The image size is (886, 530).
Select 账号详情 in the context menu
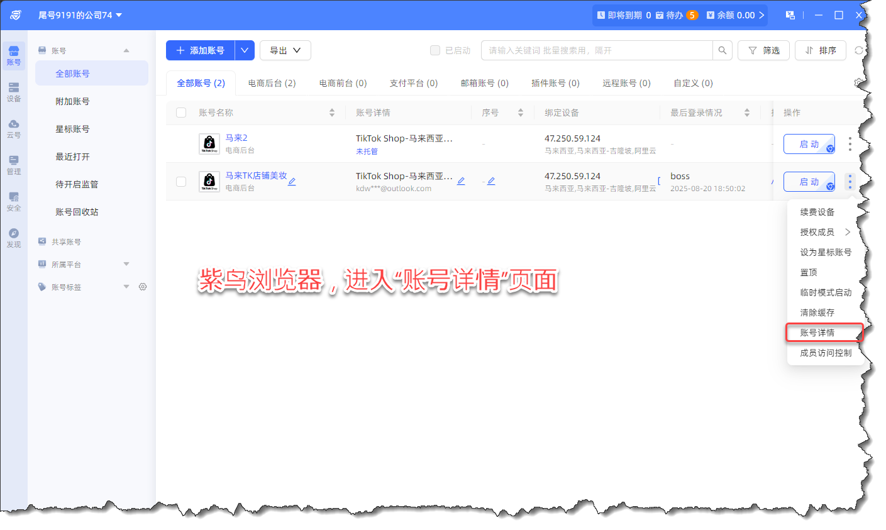click(x=817, y=333)
